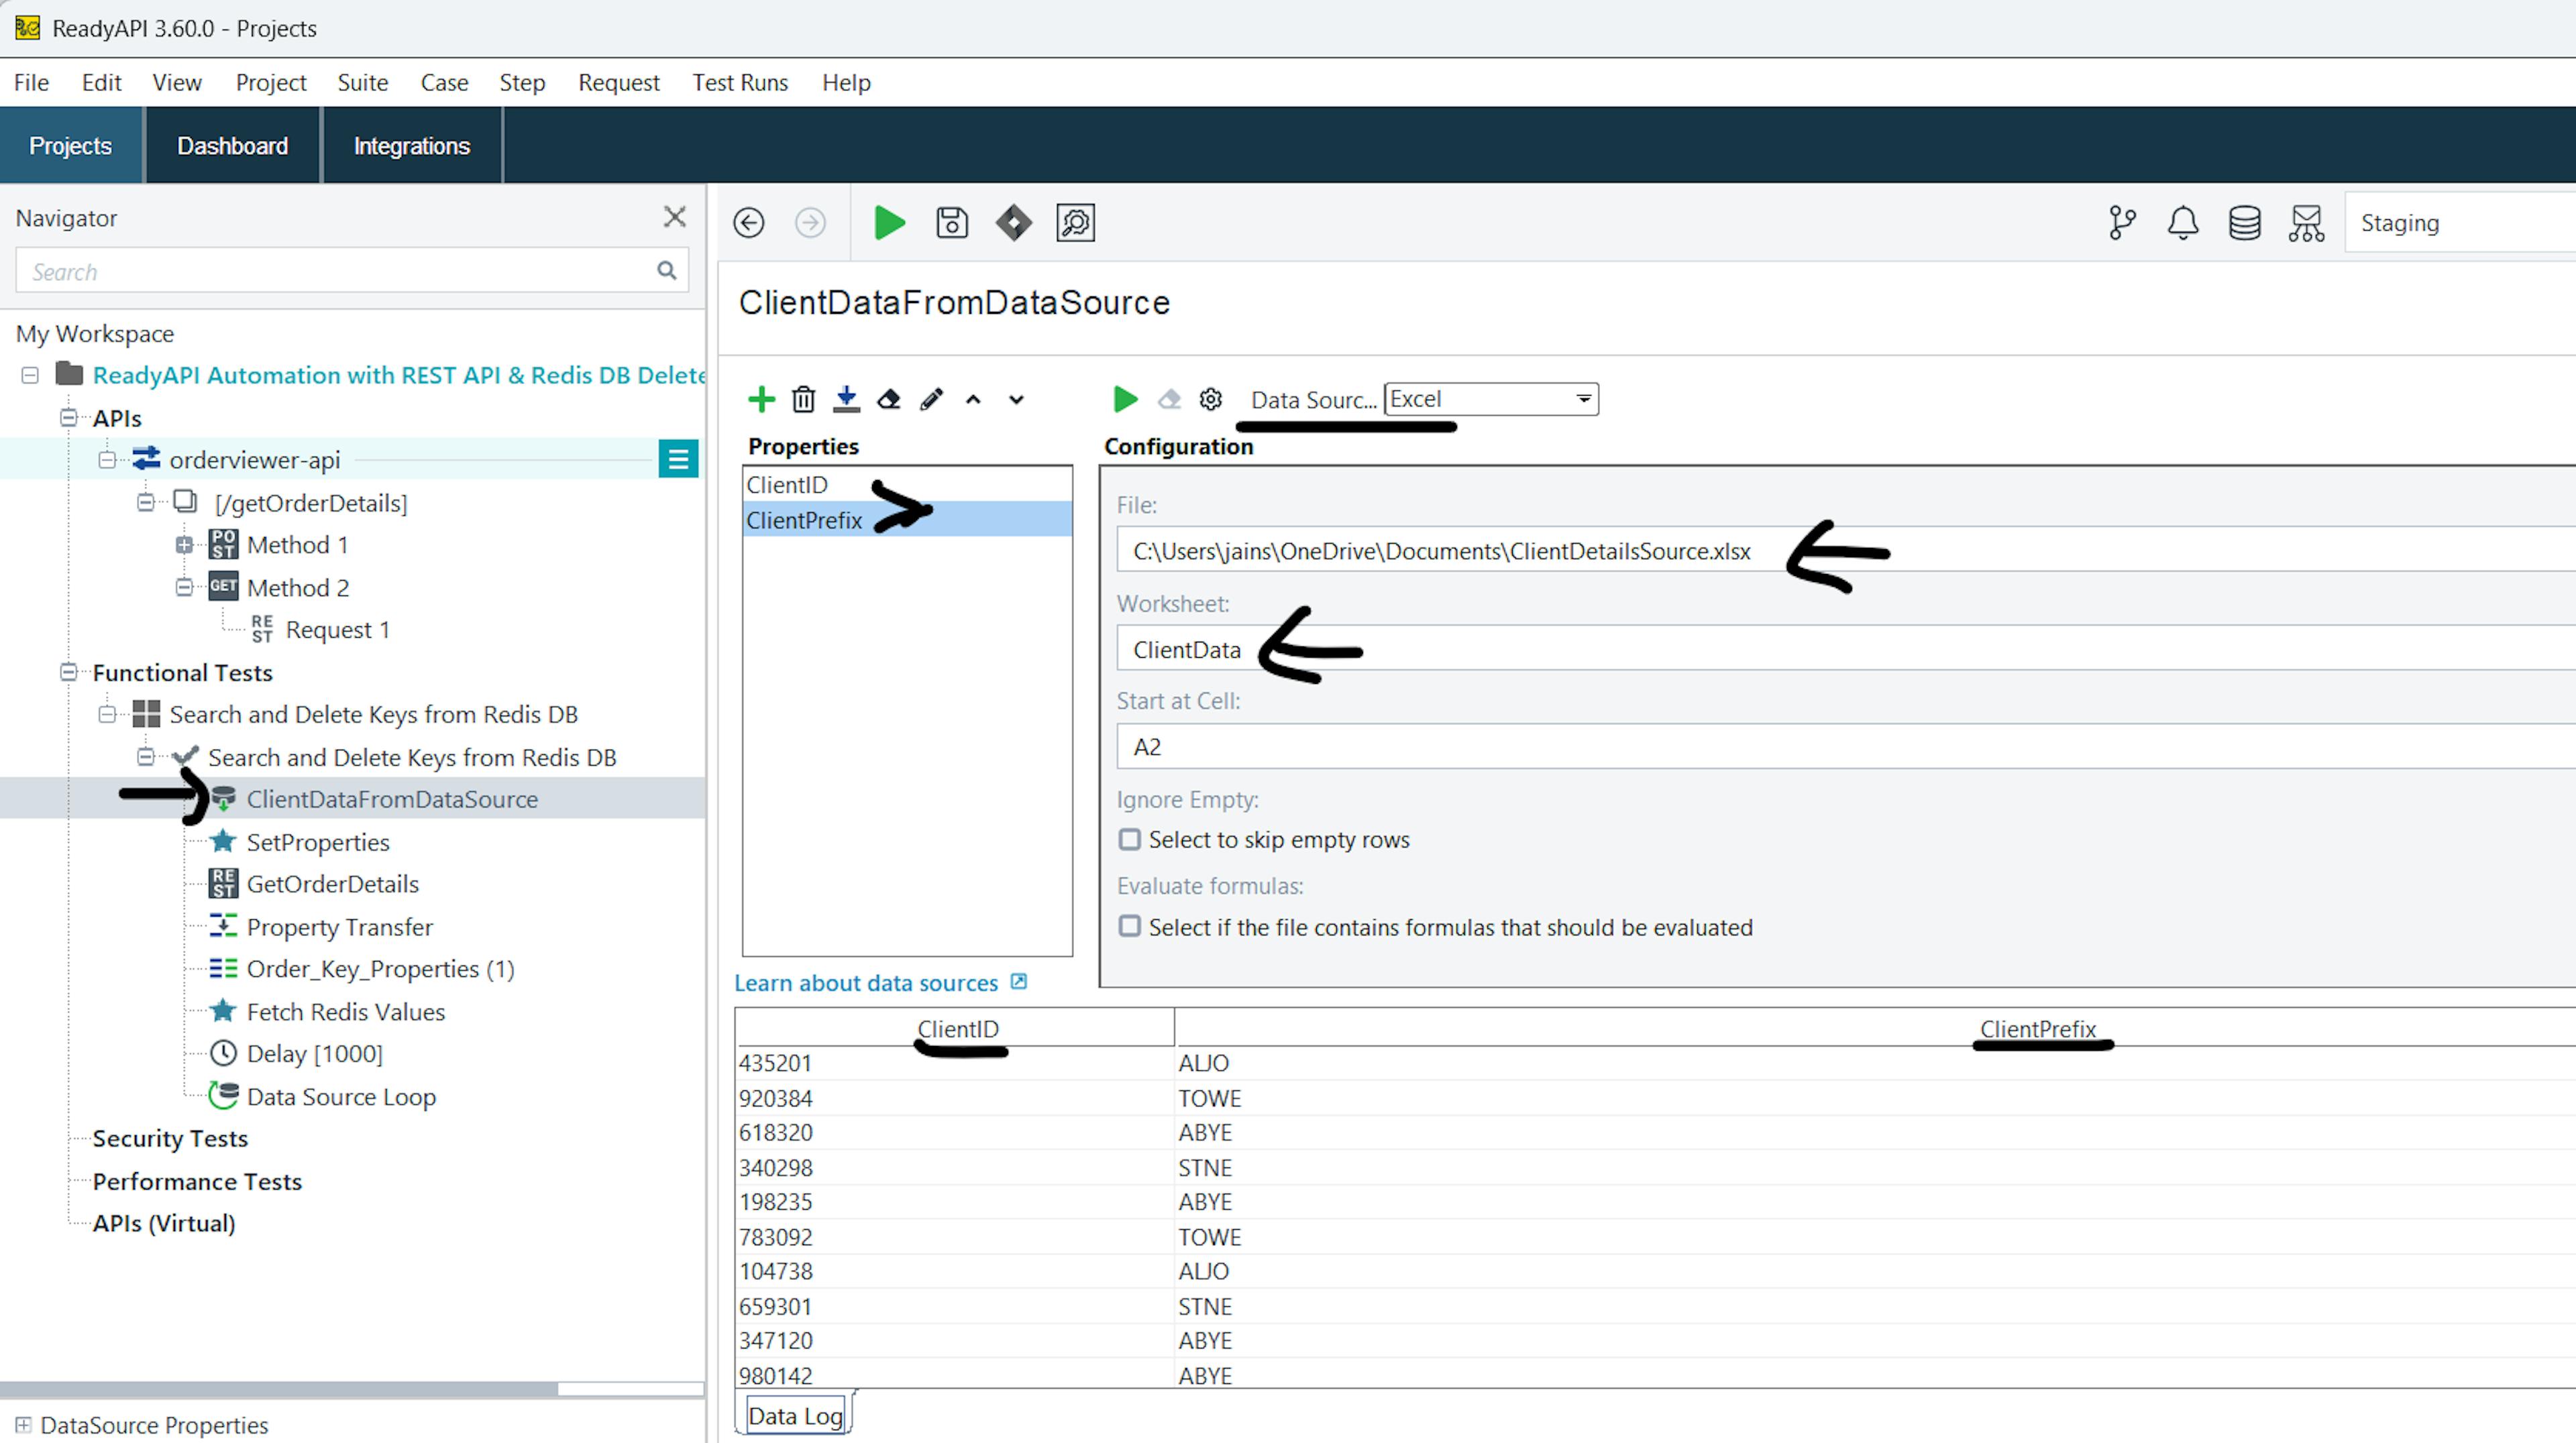Click the notifications bell icon
Image resolution: width=2576 pixels, height=1443 pixels.
[2183, 223]
